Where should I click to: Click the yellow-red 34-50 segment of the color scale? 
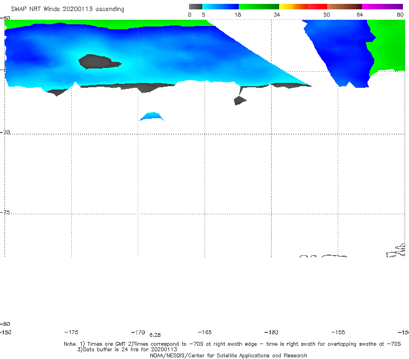(x=303, y=7)
